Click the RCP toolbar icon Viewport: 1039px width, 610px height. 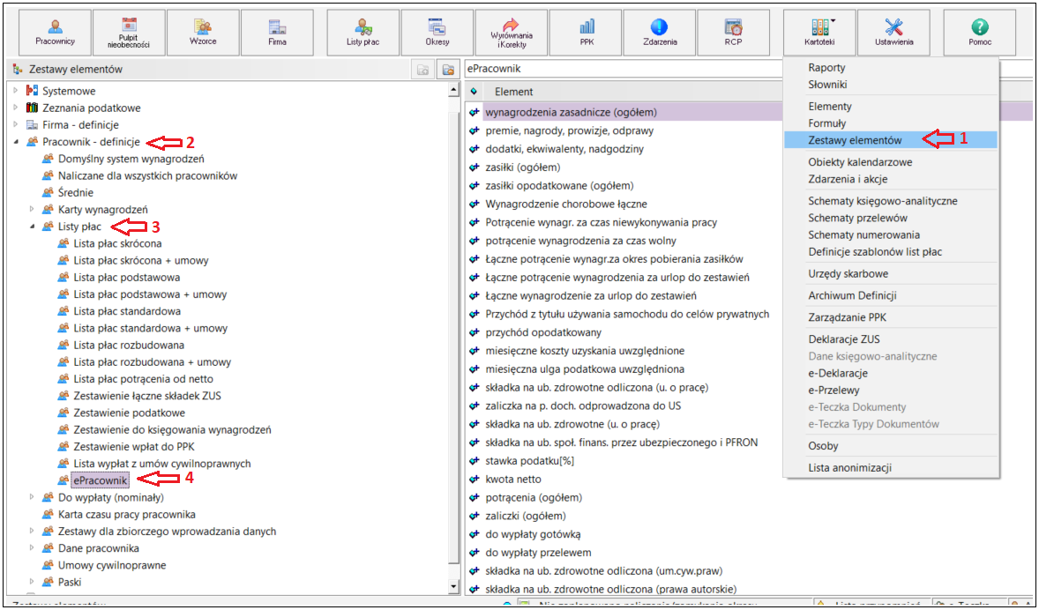pyautogui.click(x=734, y=33)
